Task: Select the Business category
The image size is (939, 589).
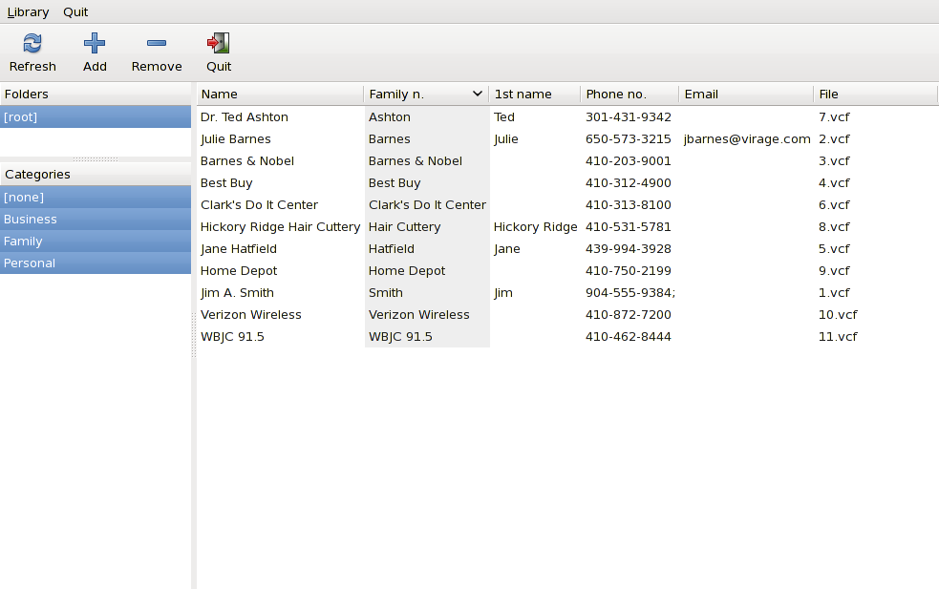Action: tap(96, 219)
